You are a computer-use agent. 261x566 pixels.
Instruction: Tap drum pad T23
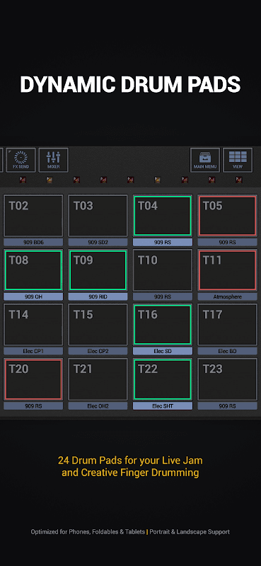[228, 379]
